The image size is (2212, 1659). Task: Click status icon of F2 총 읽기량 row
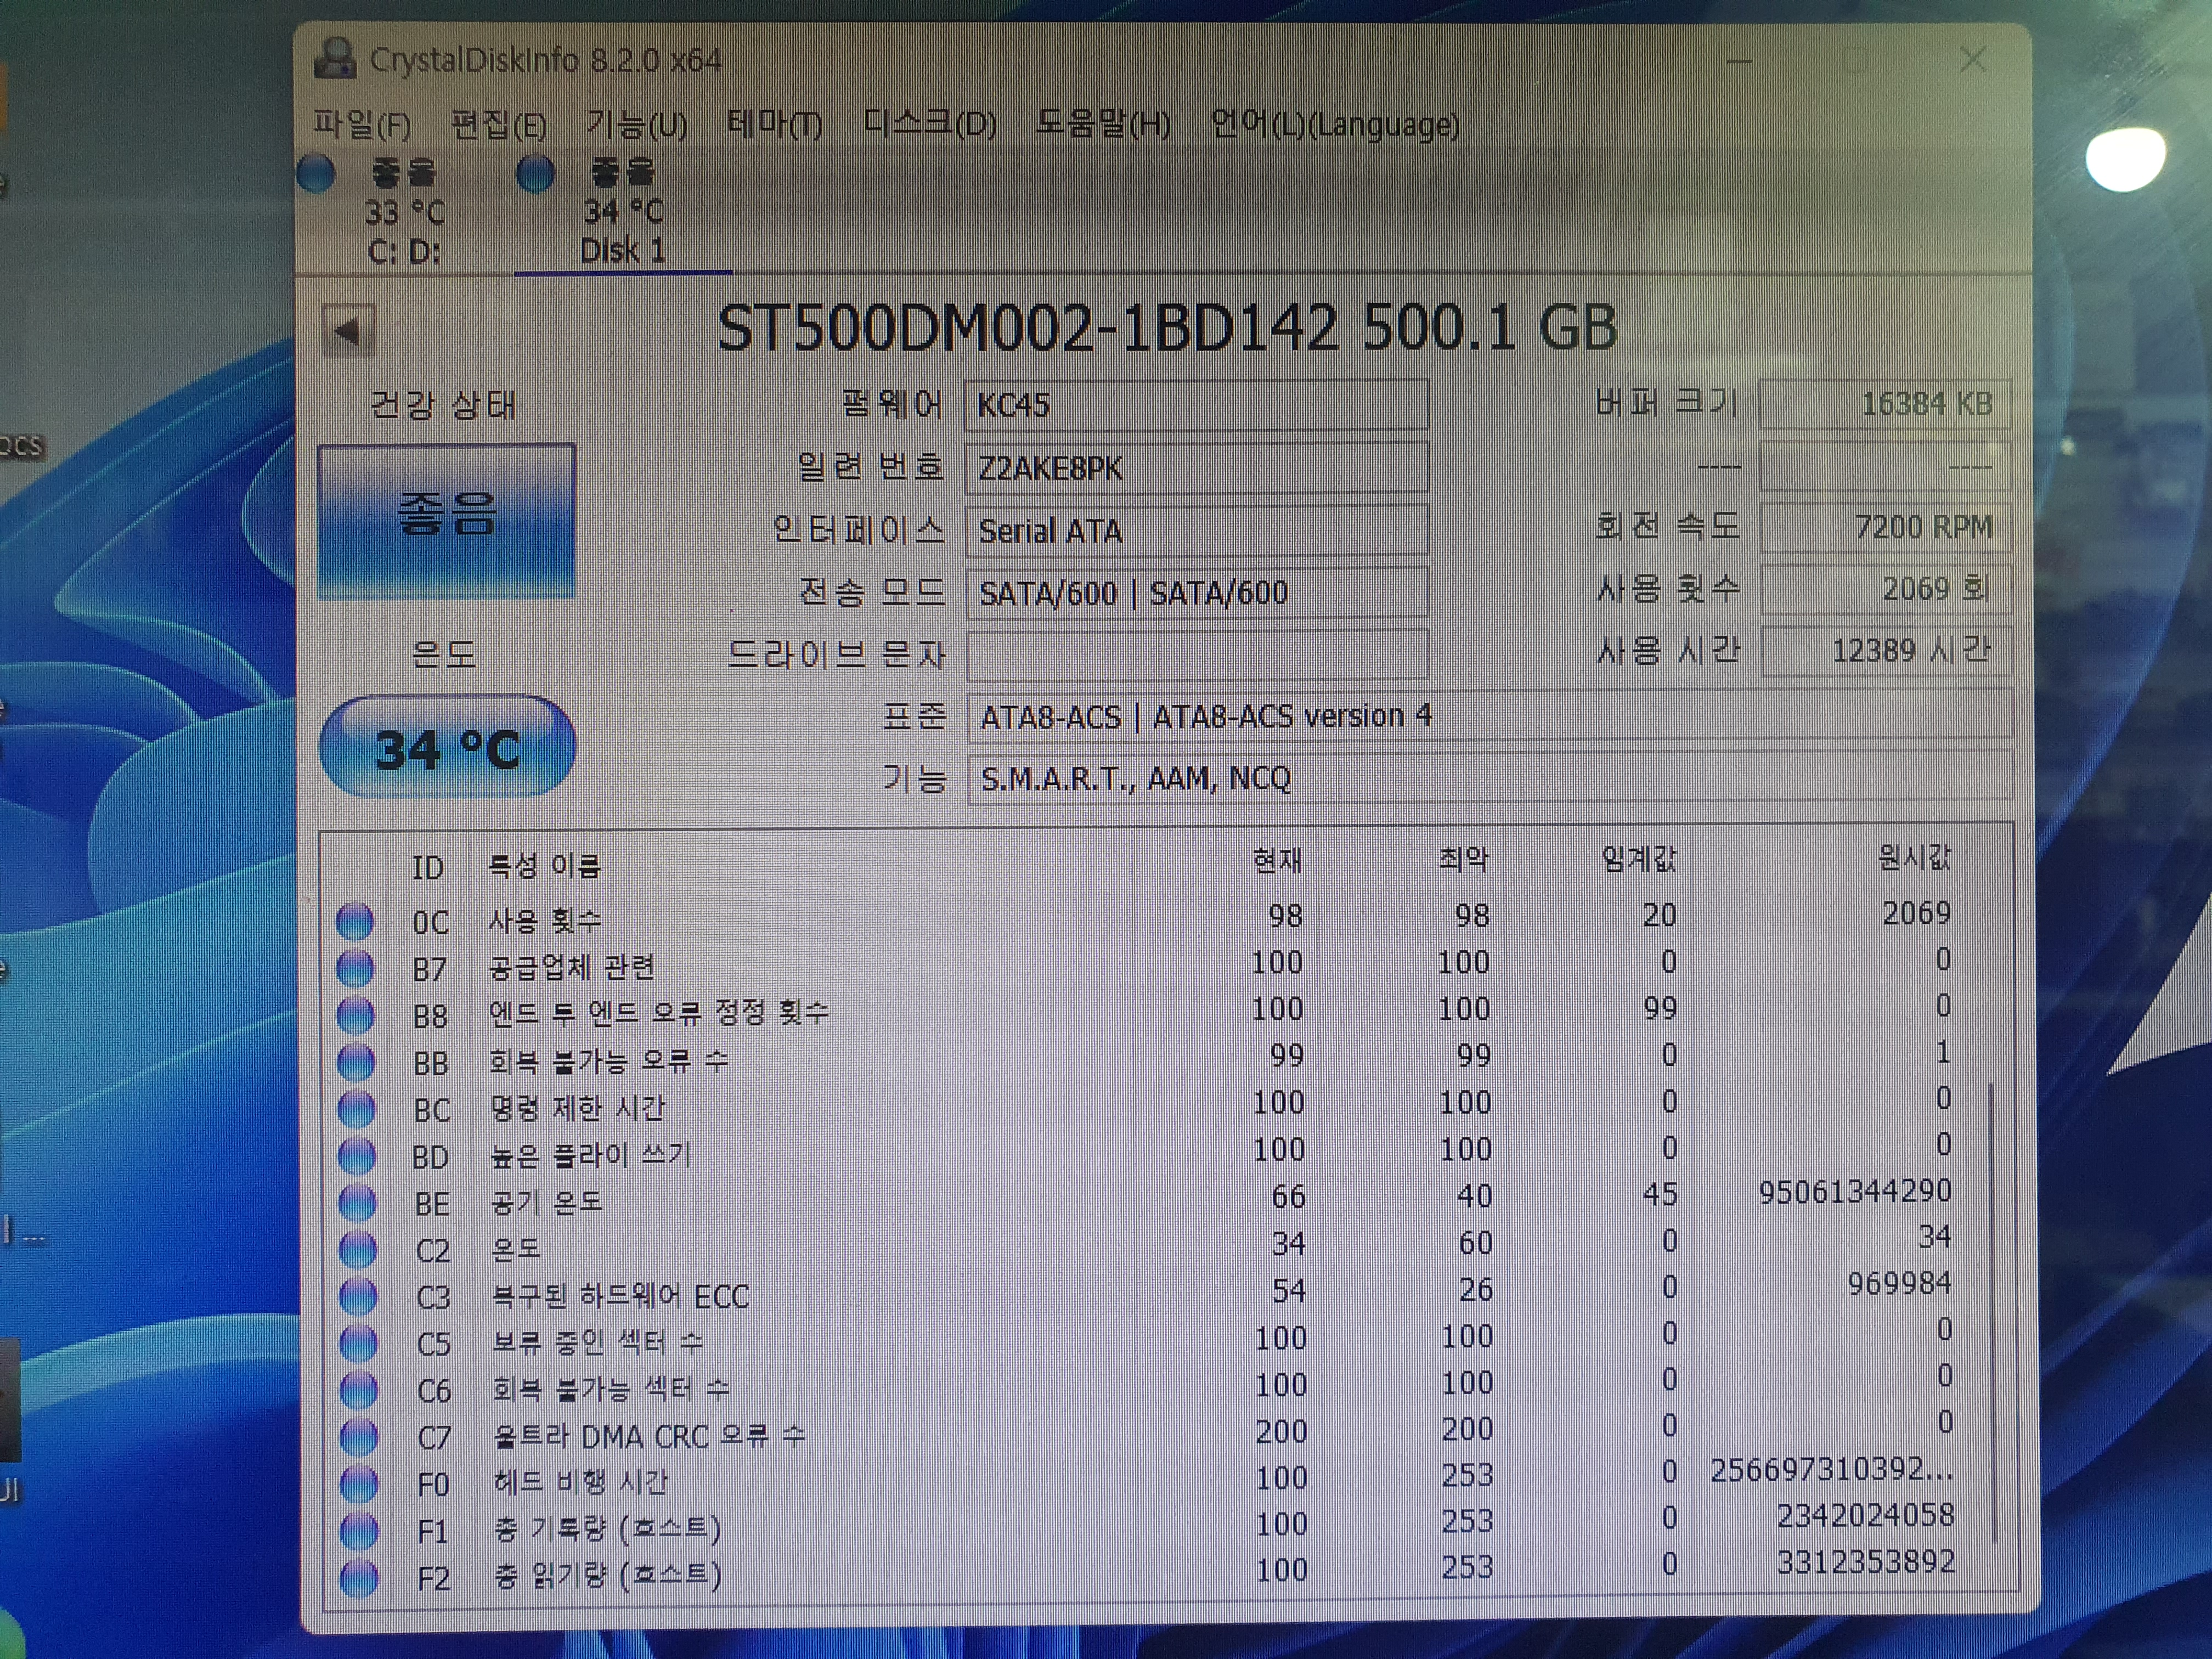point(360,1578)
